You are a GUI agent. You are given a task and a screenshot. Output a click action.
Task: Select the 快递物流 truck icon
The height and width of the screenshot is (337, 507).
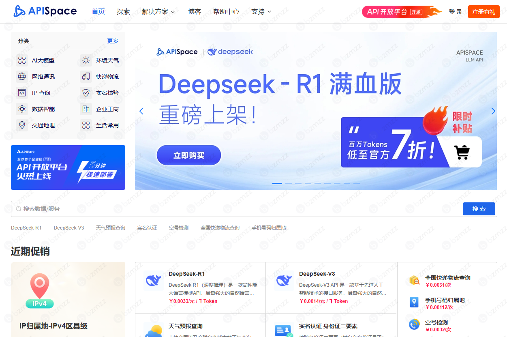coord(86,77)
